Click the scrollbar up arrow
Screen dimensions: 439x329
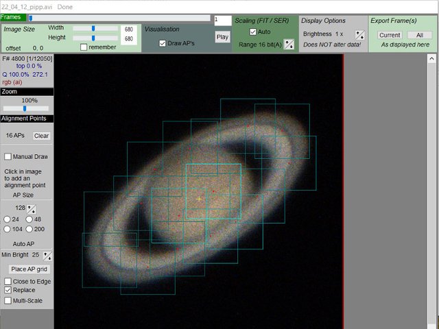click(x=431, y=58)
